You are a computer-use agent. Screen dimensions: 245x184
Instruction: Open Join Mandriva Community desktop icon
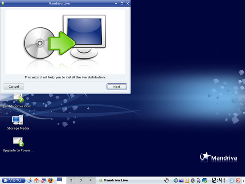click(18, 101)
